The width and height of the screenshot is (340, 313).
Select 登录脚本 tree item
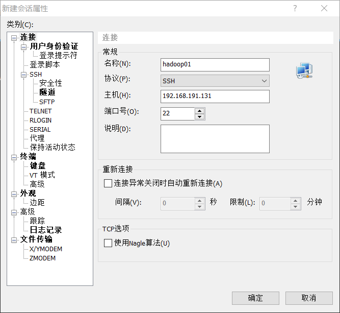(x=45, y=65)
